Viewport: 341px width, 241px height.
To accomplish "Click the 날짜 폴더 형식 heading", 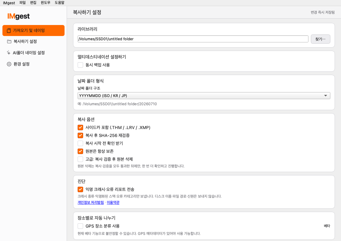I will tap(90, 81).
